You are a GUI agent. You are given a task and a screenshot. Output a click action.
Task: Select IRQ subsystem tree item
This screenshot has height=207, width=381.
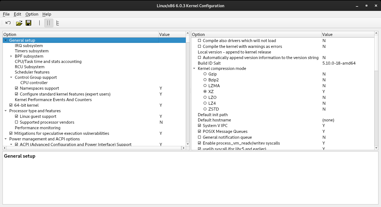coord(29,46)
